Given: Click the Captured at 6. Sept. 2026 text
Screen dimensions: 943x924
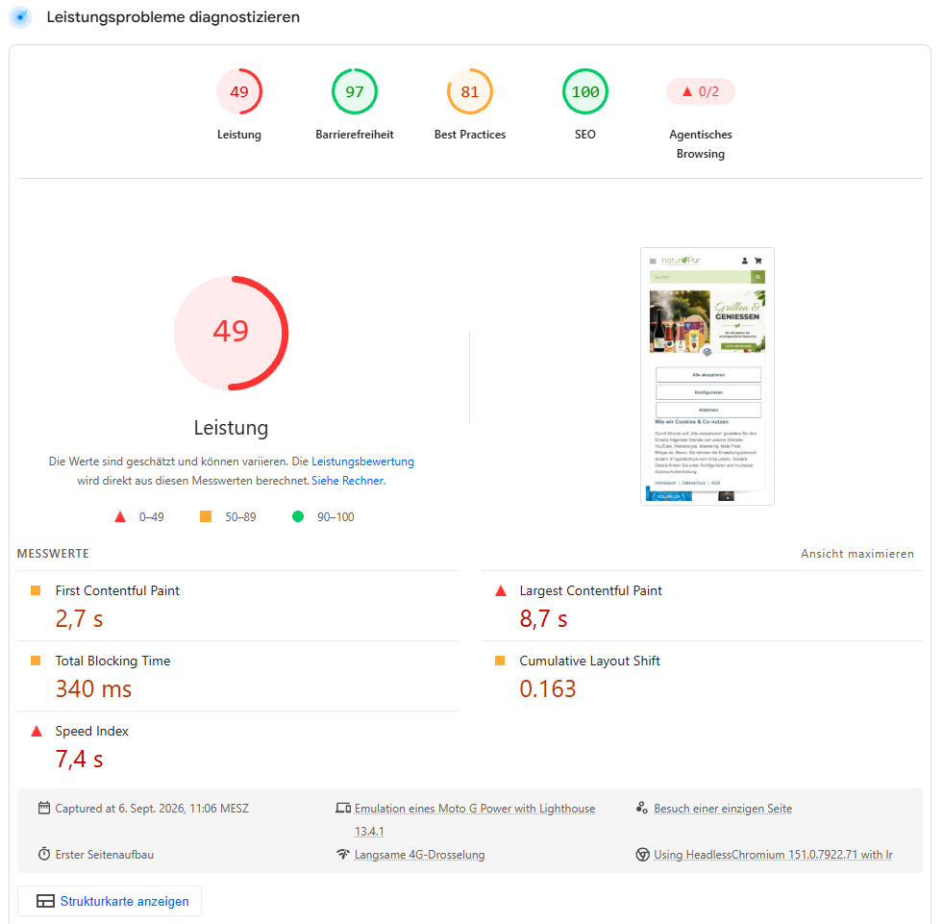Looking at the screenshot, I should pos(152,809).
